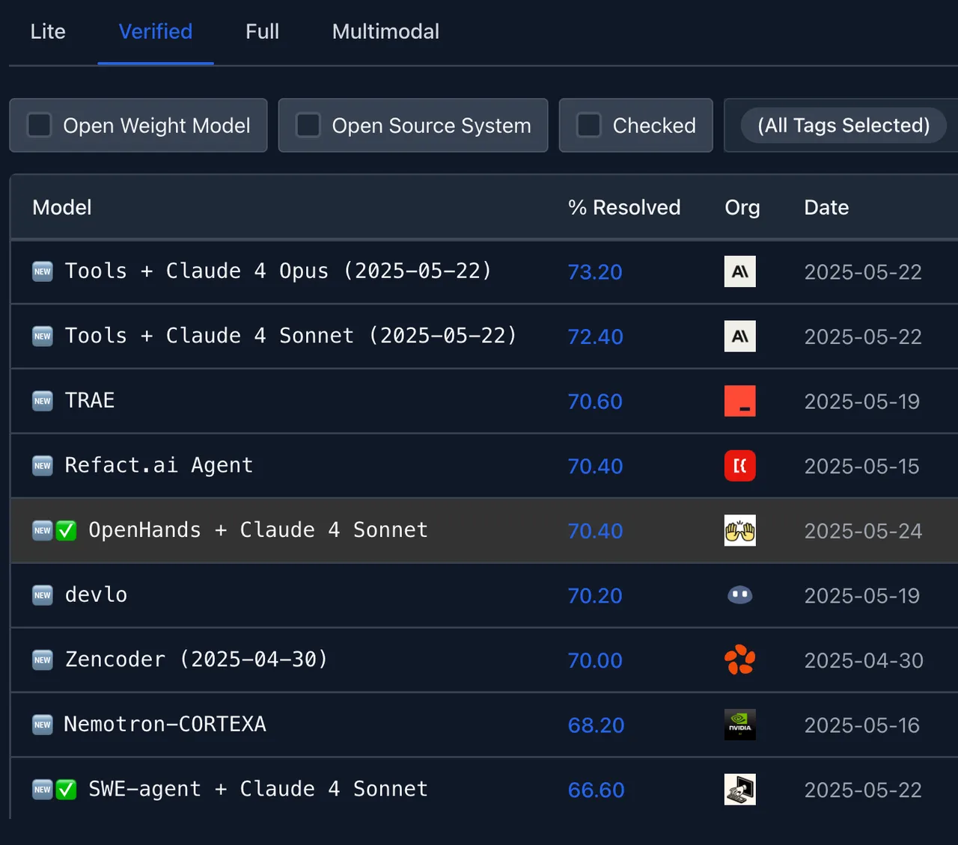Switch to the Multimodal tab
Screen dimensions: 958x845
click(x=385, y=31)
